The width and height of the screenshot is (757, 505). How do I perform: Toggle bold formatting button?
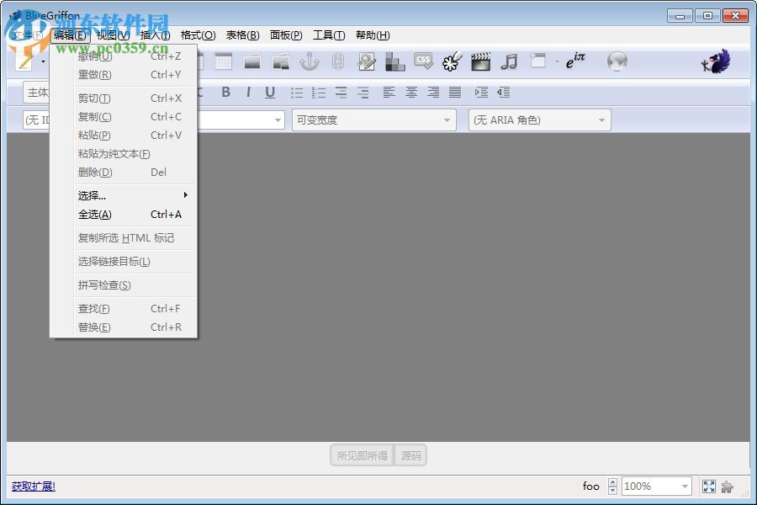pyautogui.click(x=225, y=93)
